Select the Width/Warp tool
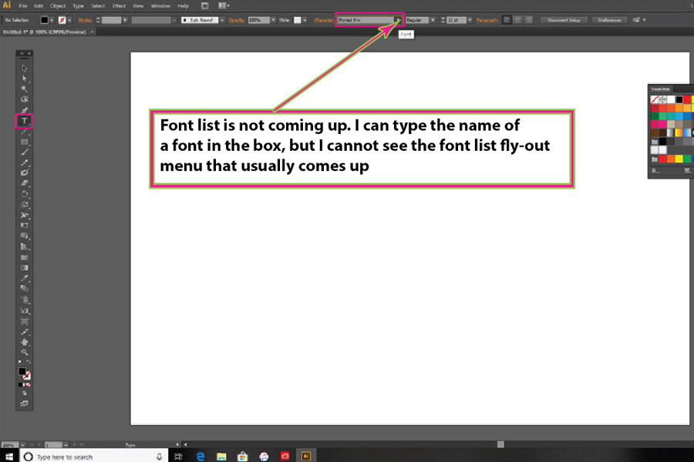 click(25, 216)
